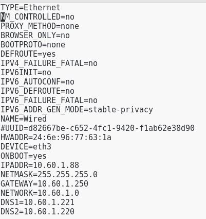Viewport: 206px width, 219px height.
Task: Click the PROXY_METHOD=none line
Action: click(40, 26)
